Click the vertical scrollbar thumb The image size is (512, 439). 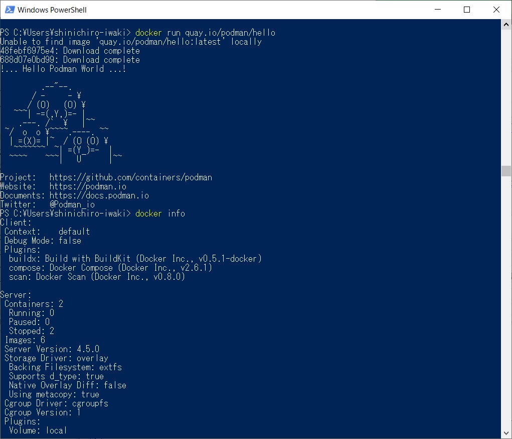[506, 171]
